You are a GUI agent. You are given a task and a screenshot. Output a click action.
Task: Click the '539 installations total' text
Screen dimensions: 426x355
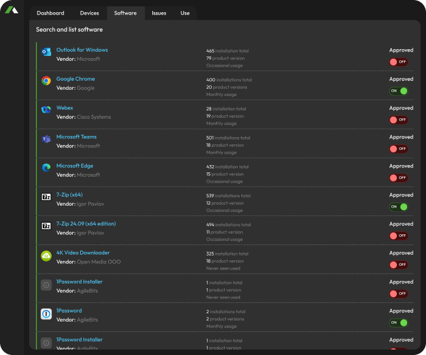[229, 195]
